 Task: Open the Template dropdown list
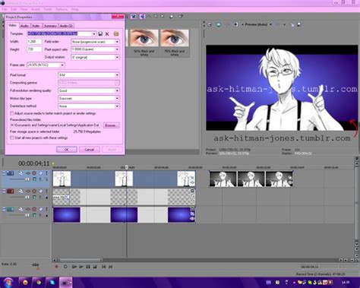[94, 33]
